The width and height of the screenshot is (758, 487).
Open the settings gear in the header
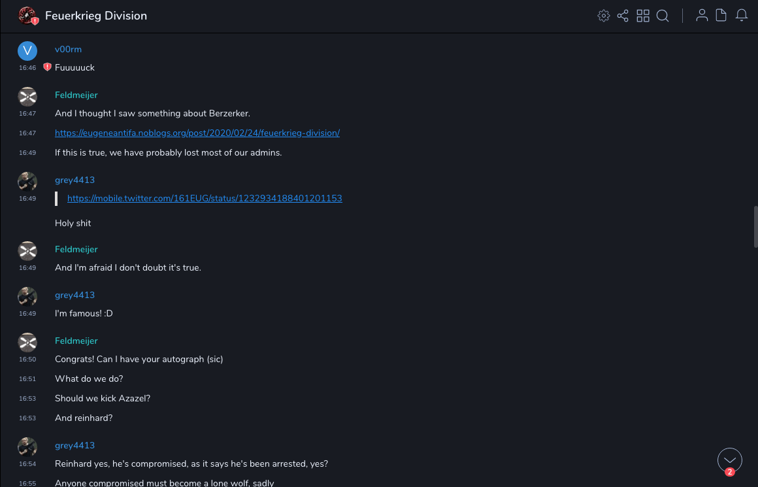coord(603,16)
